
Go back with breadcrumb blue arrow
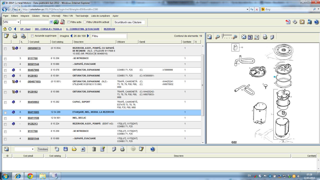tap(15, 29)
